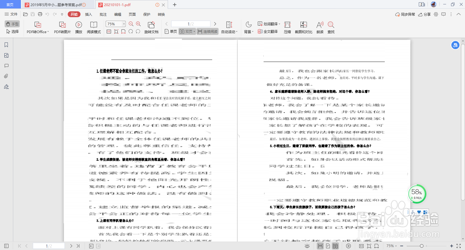Open the feedback message icon top right
Image resolution: width=465 pixels, height=250 pixels.
pos(443,14)
